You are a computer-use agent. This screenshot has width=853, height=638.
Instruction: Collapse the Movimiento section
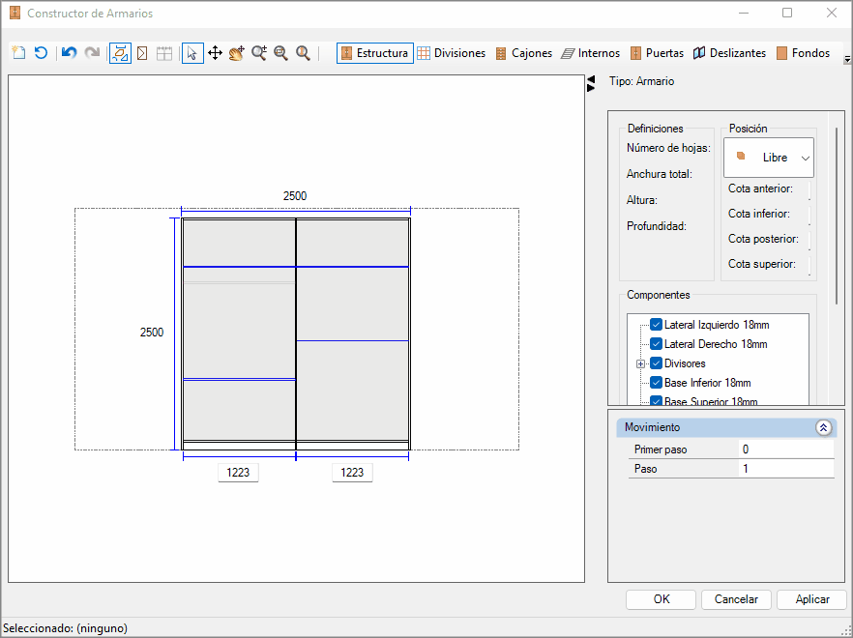[x=823, y=427]
